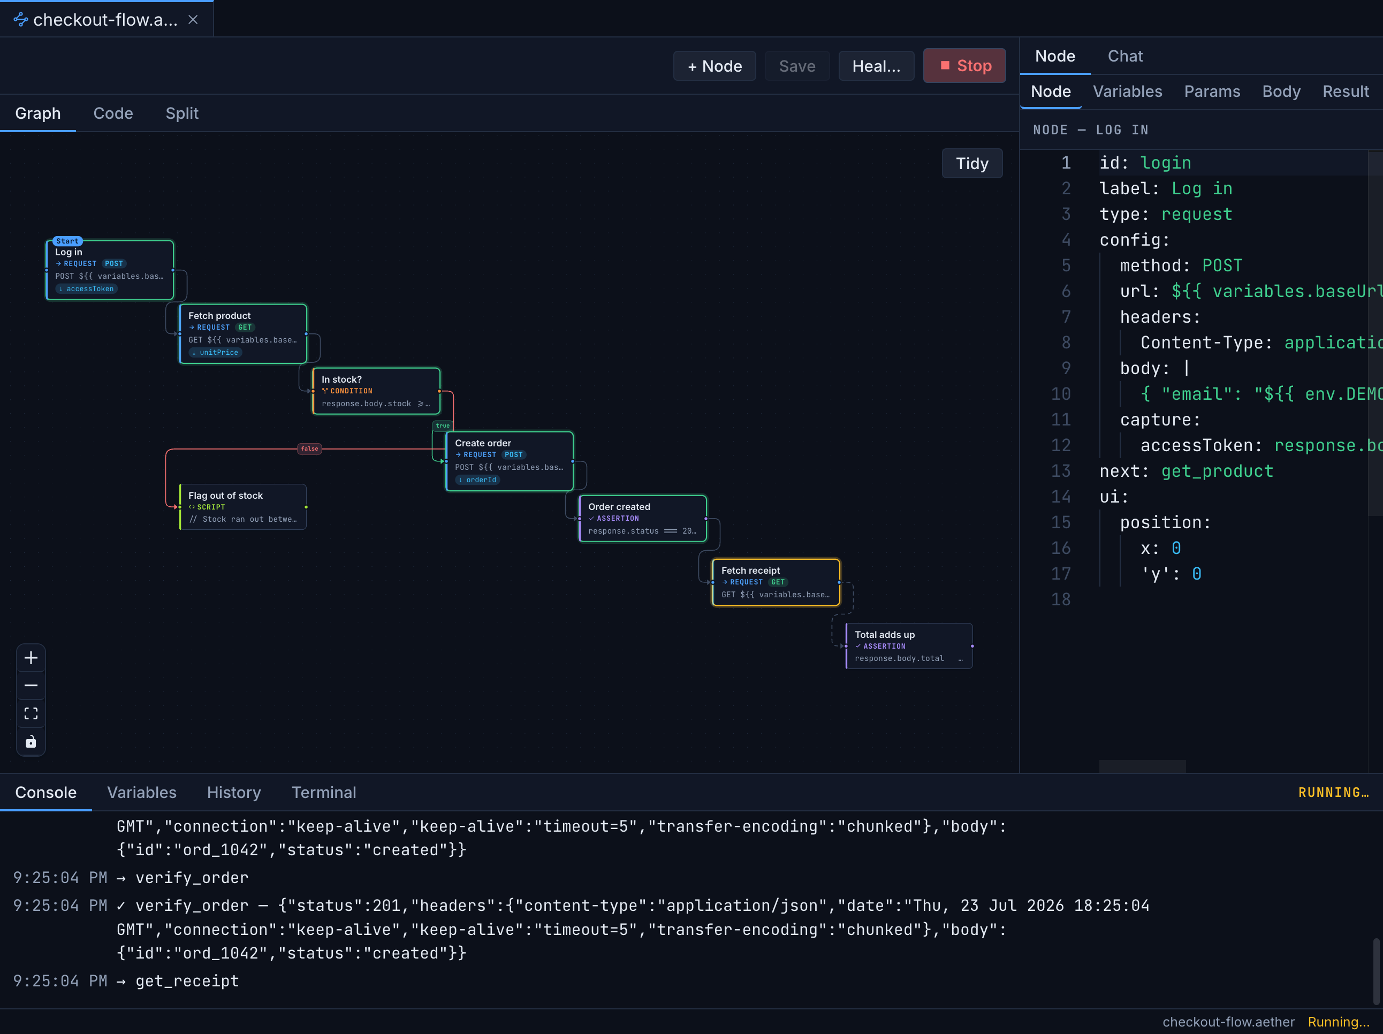The image size is (1383, 1034).
Task: Click the fit view icon on graph controls
Action: pos(31,713)
